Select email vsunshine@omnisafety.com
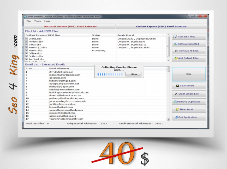This screenshot has width=227, height=169. [x=66, y=119]
